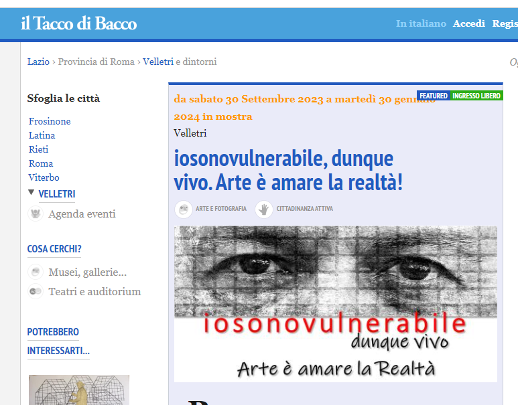
Task: Select Roma from city list
Action: [41, 163]
